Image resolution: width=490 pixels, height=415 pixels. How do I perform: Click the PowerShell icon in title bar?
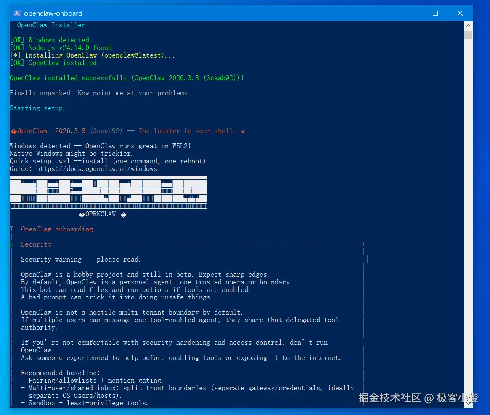coord(17,13)
